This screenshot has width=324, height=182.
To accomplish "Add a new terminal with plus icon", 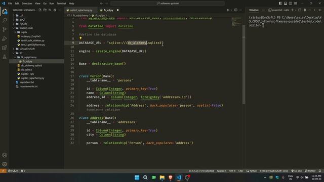I will point(293,10).
